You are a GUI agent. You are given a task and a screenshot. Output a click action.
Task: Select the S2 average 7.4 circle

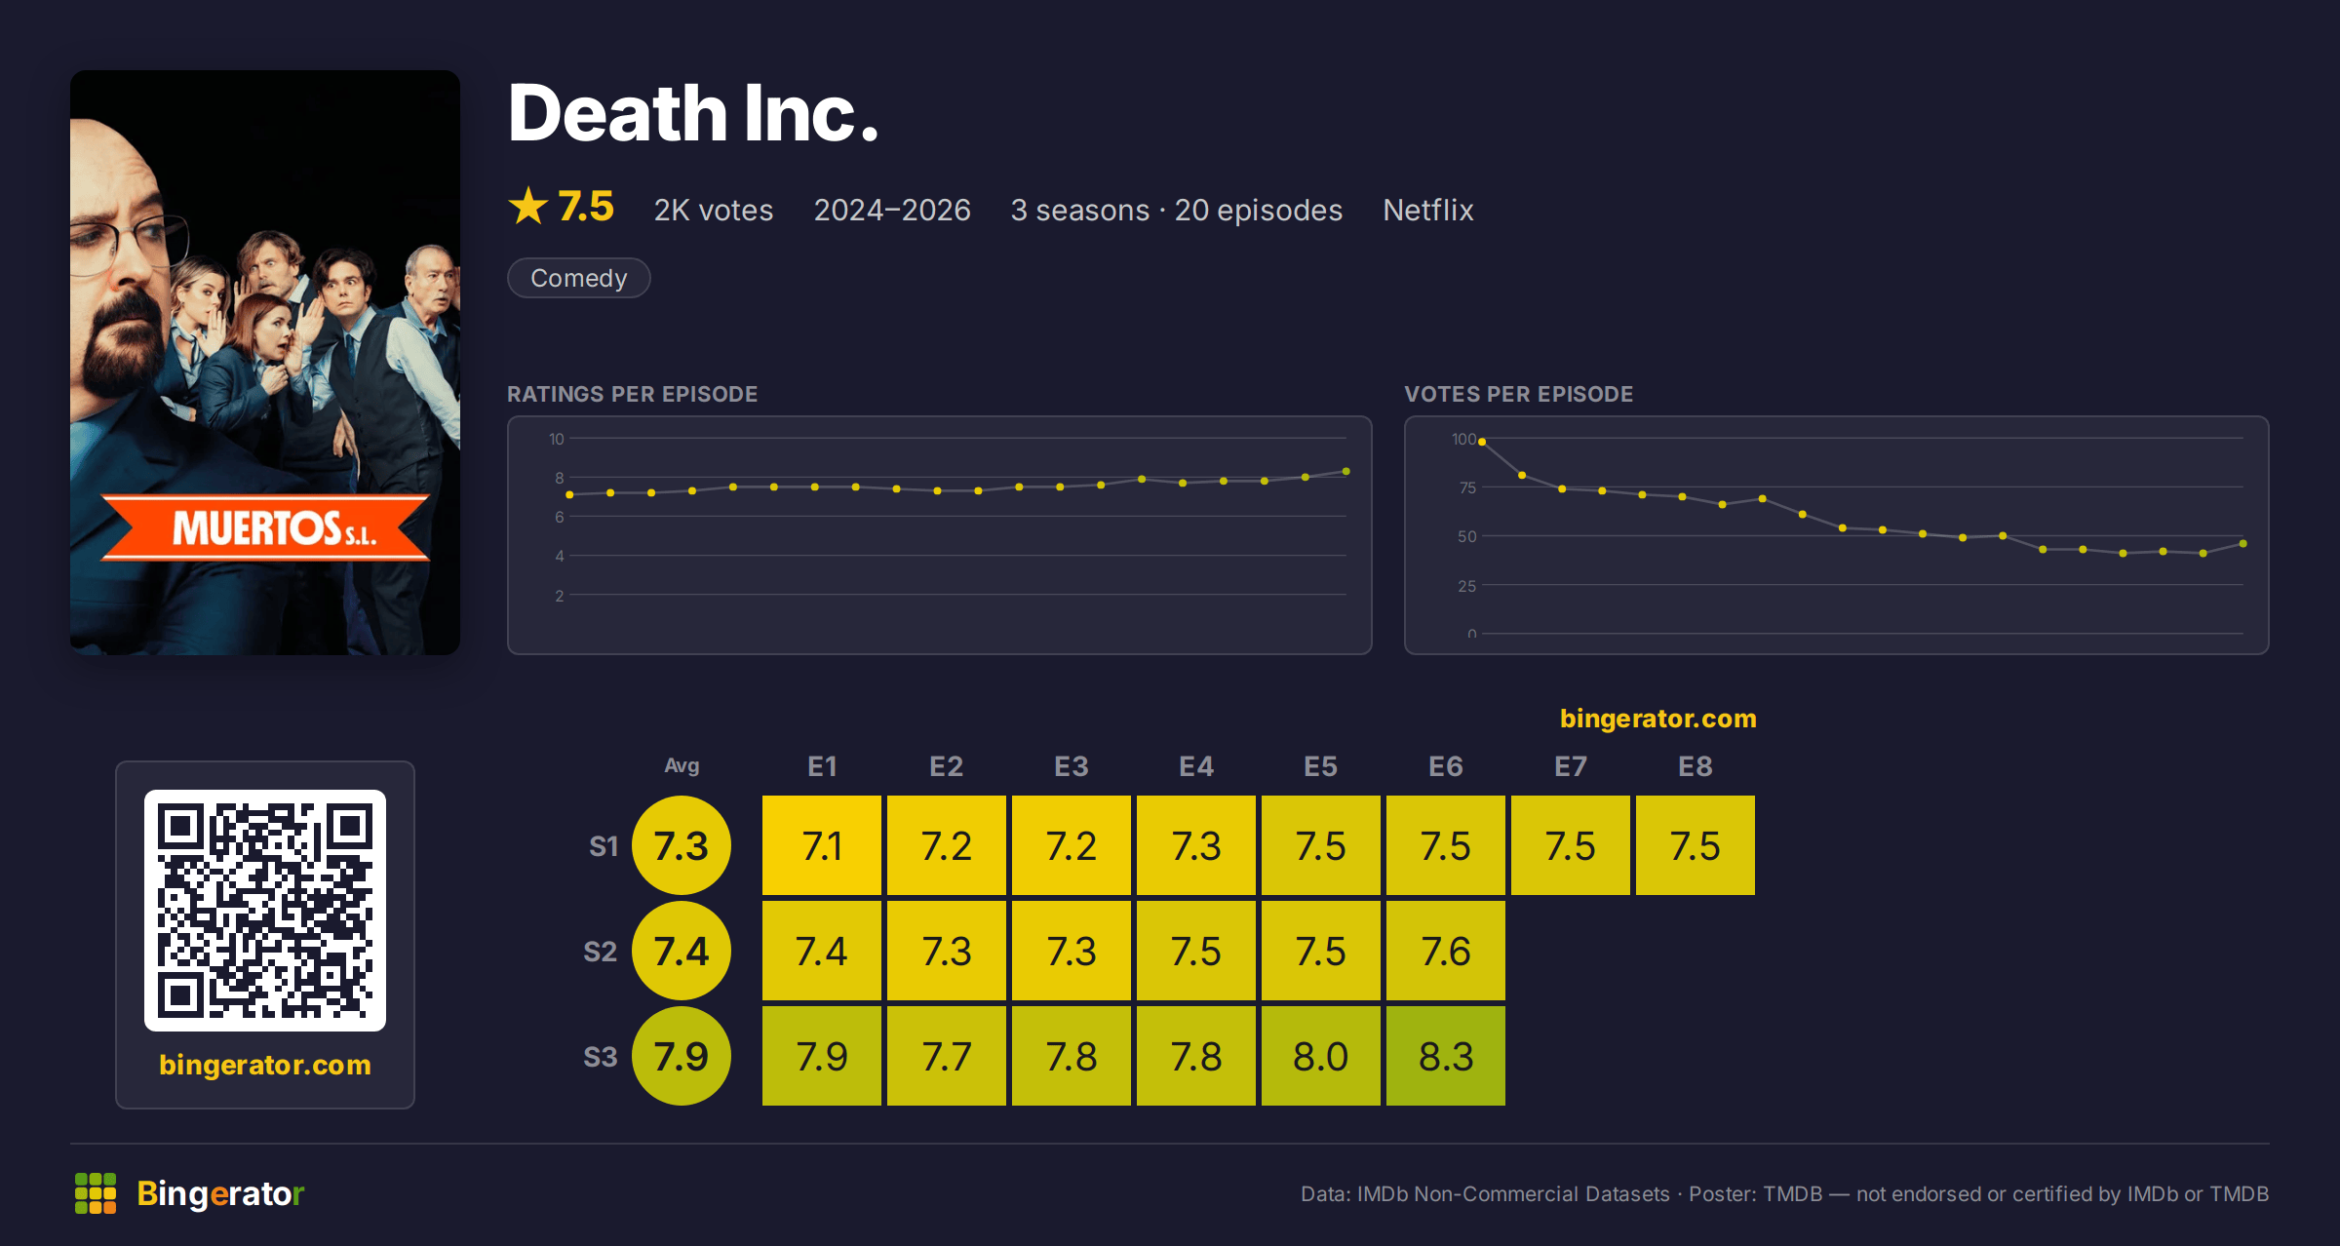tap(682, 951)
